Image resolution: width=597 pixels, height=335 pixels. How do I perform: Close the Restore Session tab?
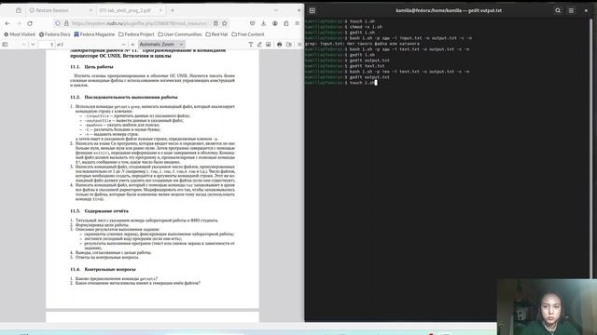coord(90,10)
